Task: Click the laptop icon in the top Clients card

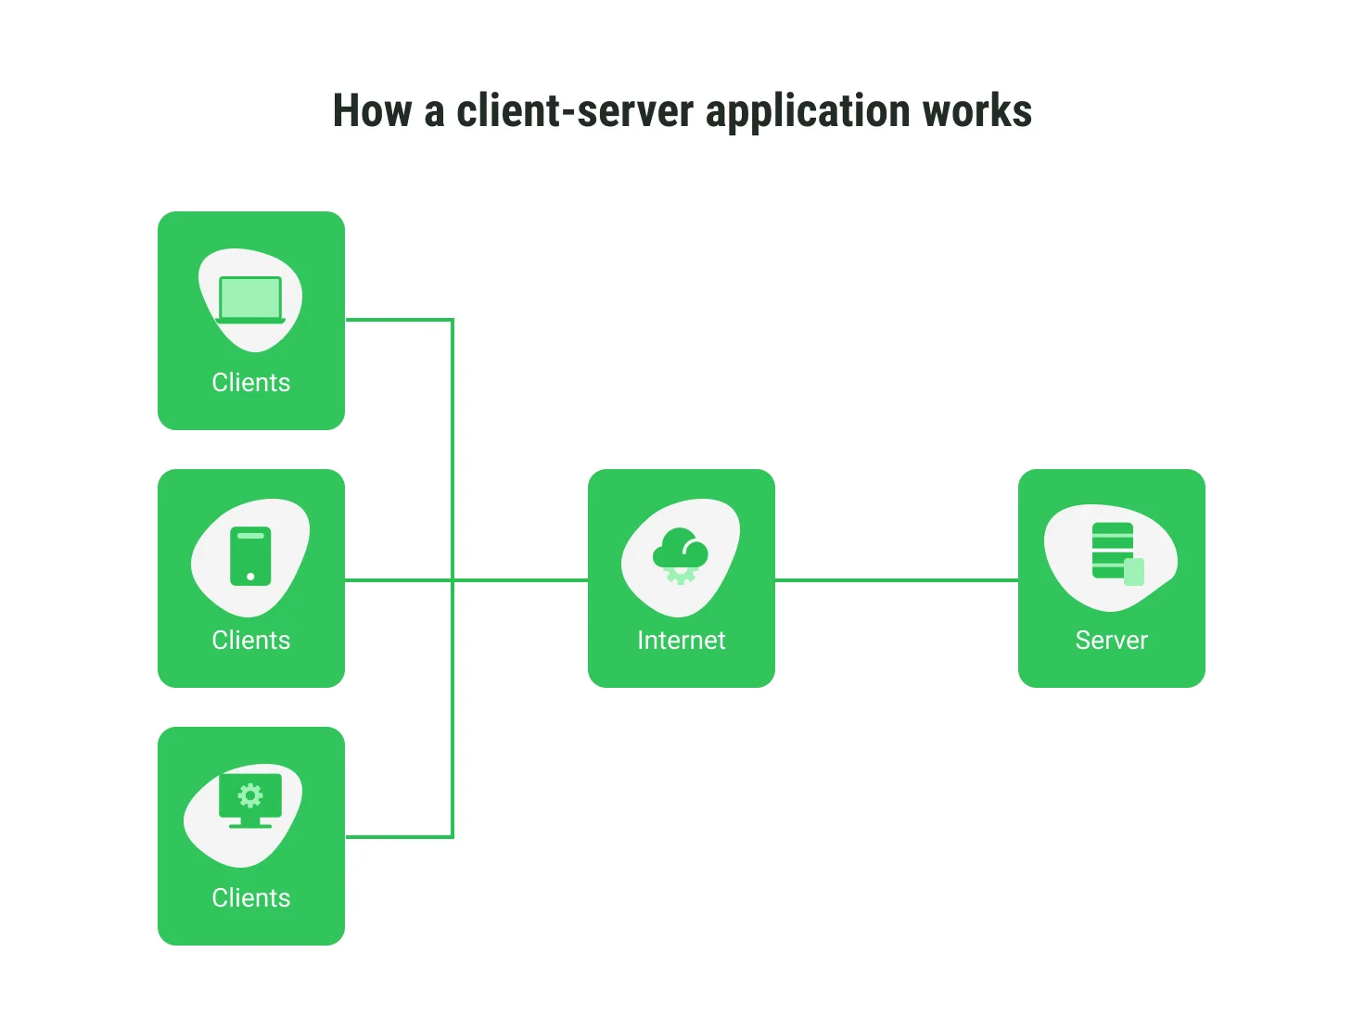Action: click(x=250, y=299)
